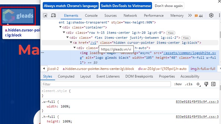Toggle computed styles sidebar icon

pyautogui.click(x=213, y=84)
